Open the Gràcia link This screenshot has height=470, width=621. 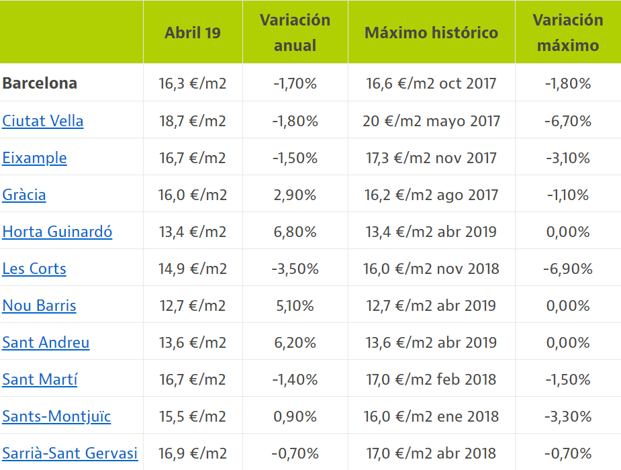(24, 195)
